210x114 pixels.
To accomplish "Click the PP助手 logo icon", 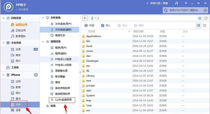I will pos(9,7).
